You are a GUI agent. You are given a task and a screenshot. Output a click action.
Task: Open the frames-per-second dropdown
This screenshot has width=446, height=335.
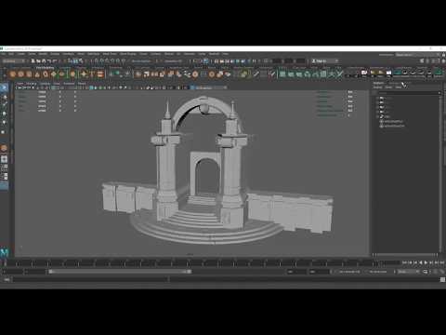[x=408, y=272]
